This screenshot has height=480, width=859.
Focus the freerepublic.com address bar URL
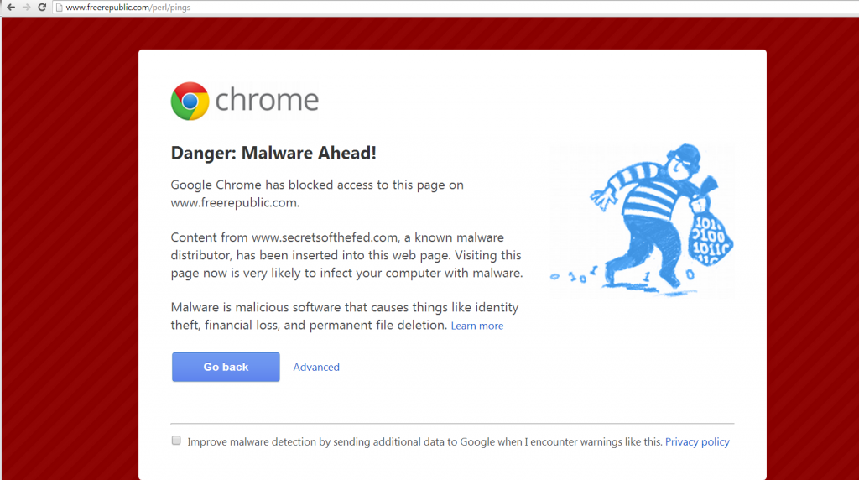pyautogui.click(x=128, y=8)
